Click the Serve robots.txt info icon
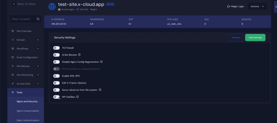 pyautogui.click(x=100, y=90)
